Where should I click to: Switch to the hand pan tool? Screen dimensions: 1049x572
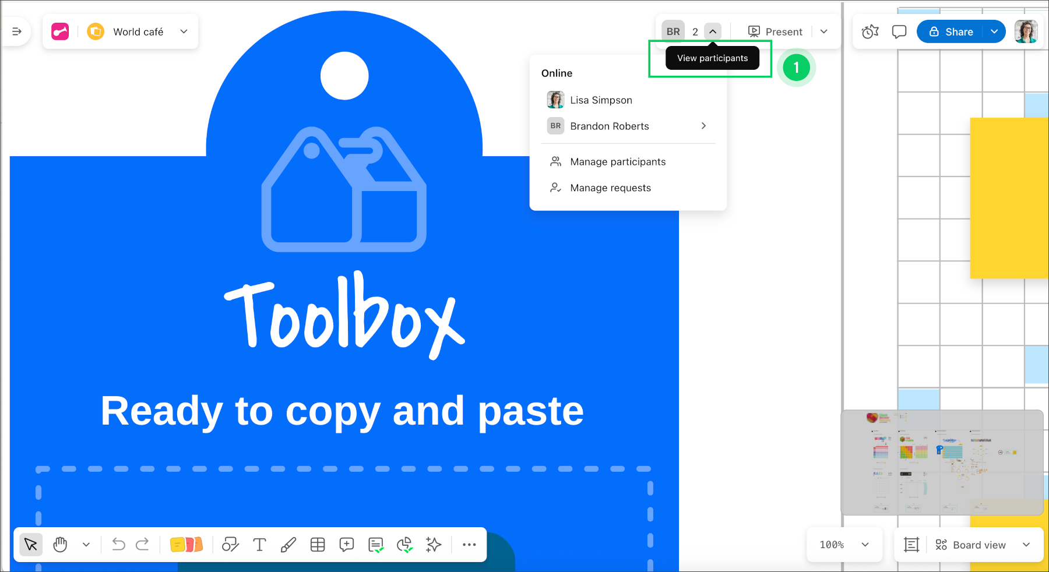[x=60, y=545]
